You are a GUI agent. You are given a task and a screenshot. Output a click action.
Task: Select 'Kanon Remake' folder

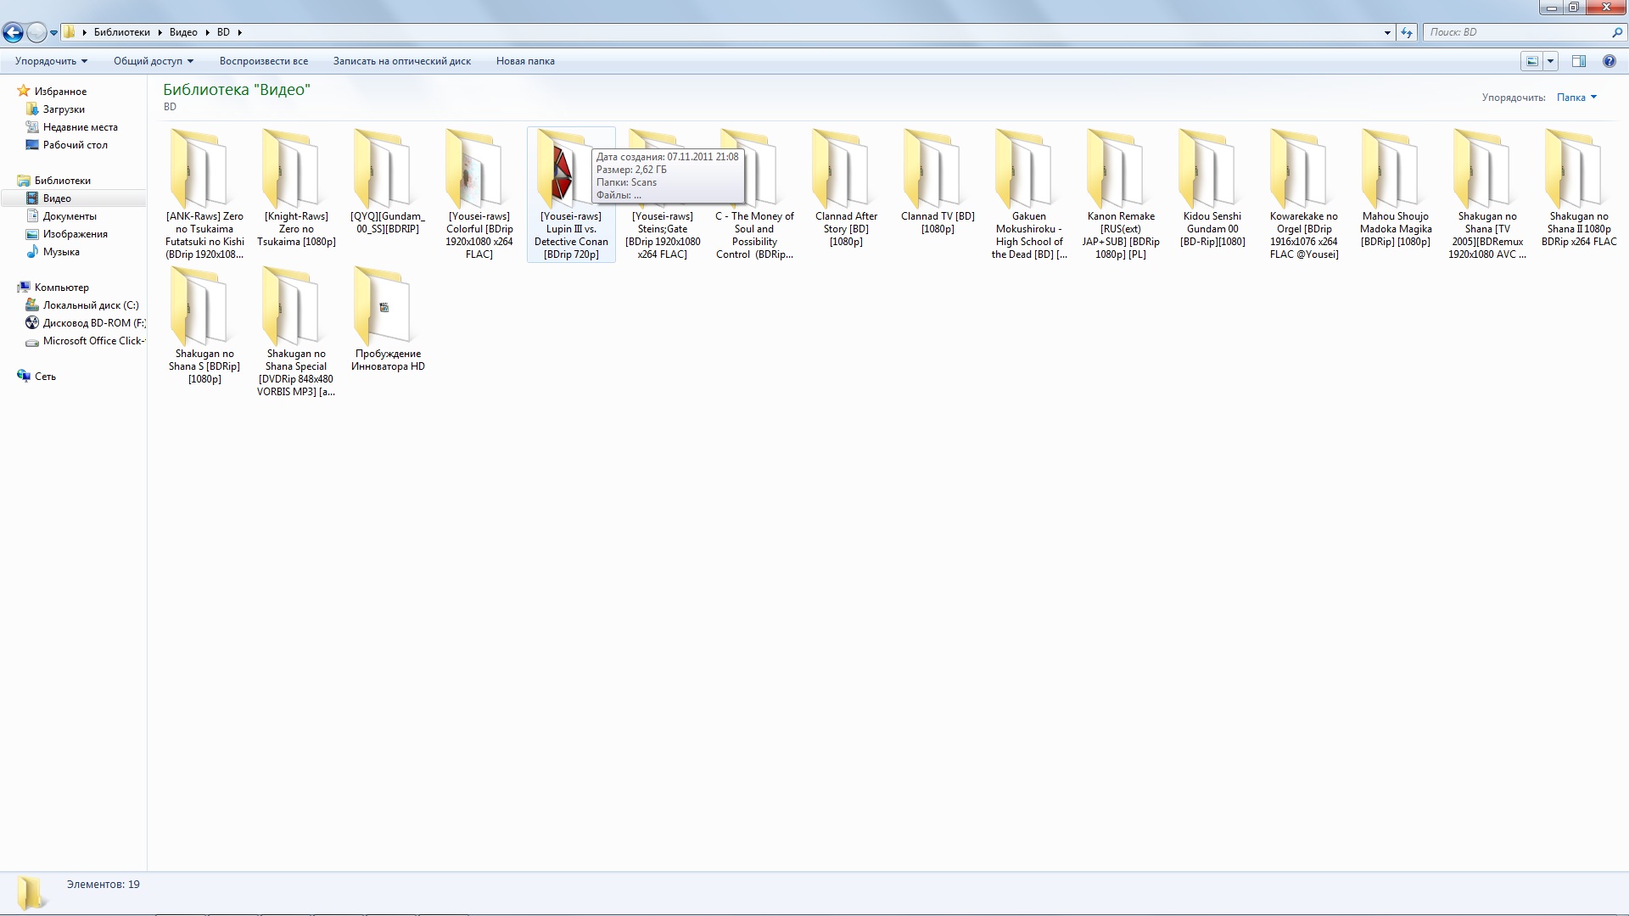pyautogui.click(x=1121, y=194)
